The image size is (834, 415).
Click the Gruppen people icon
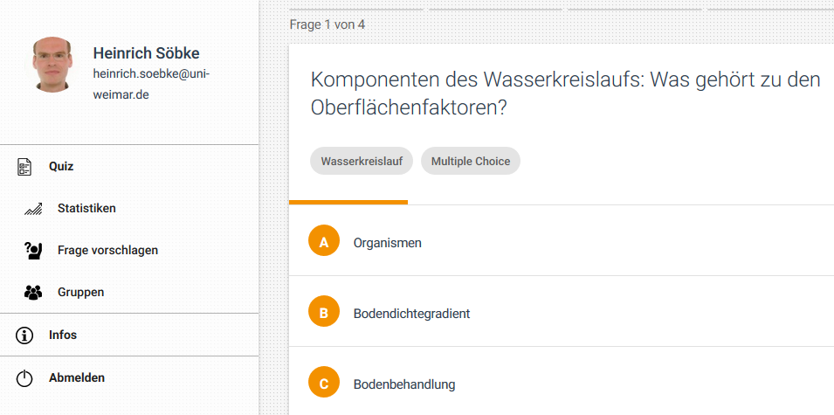tap(33, 293)
